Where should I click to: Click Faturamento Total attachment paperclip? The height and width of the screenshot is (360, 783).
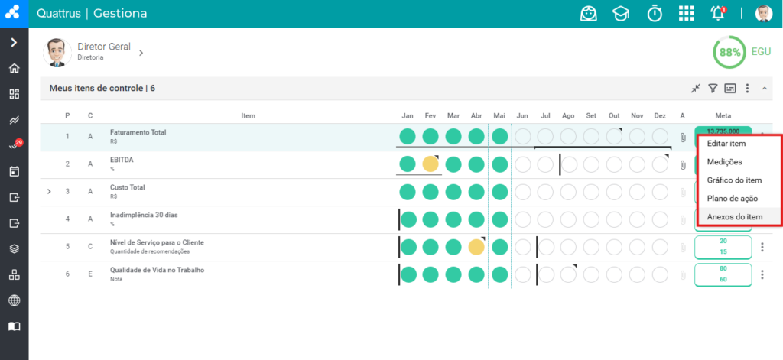pyautogui.click(x=683, y=138)
